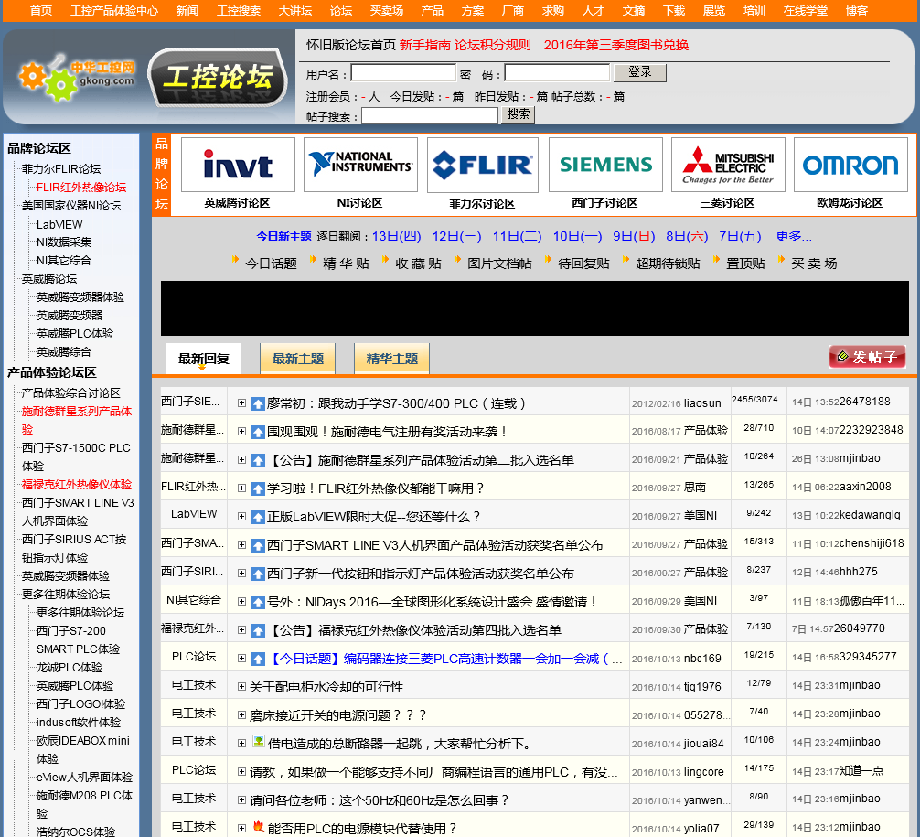
Task: Click picture icon beside 借电造成的总断路器 thread
Action: (x=258, y=741)
